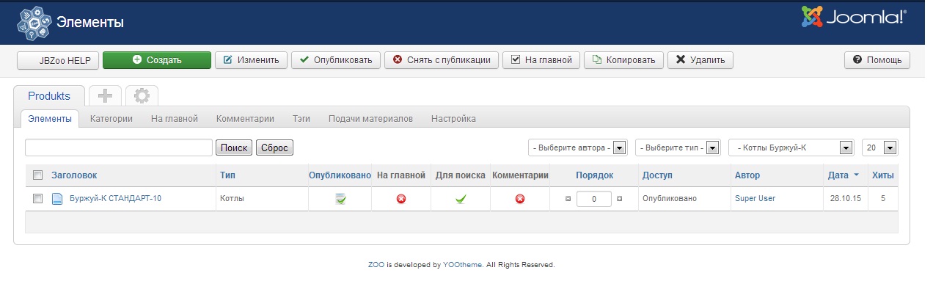
Task: Click the red comments status icon
Action: coord(520,199)
